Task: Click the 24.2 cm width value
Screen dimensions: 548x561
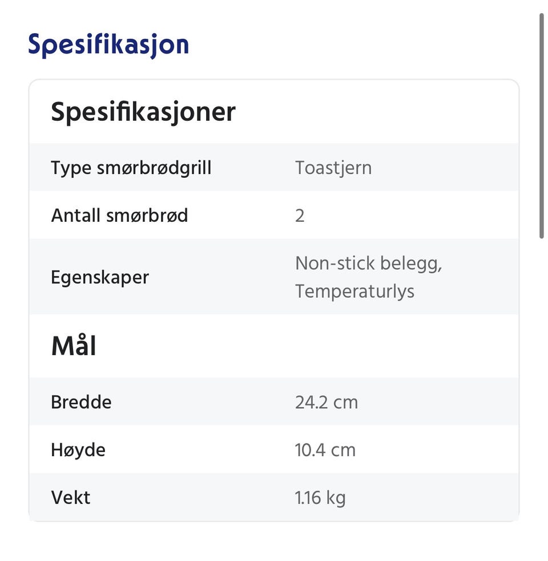Action: [x=327, y=403]
